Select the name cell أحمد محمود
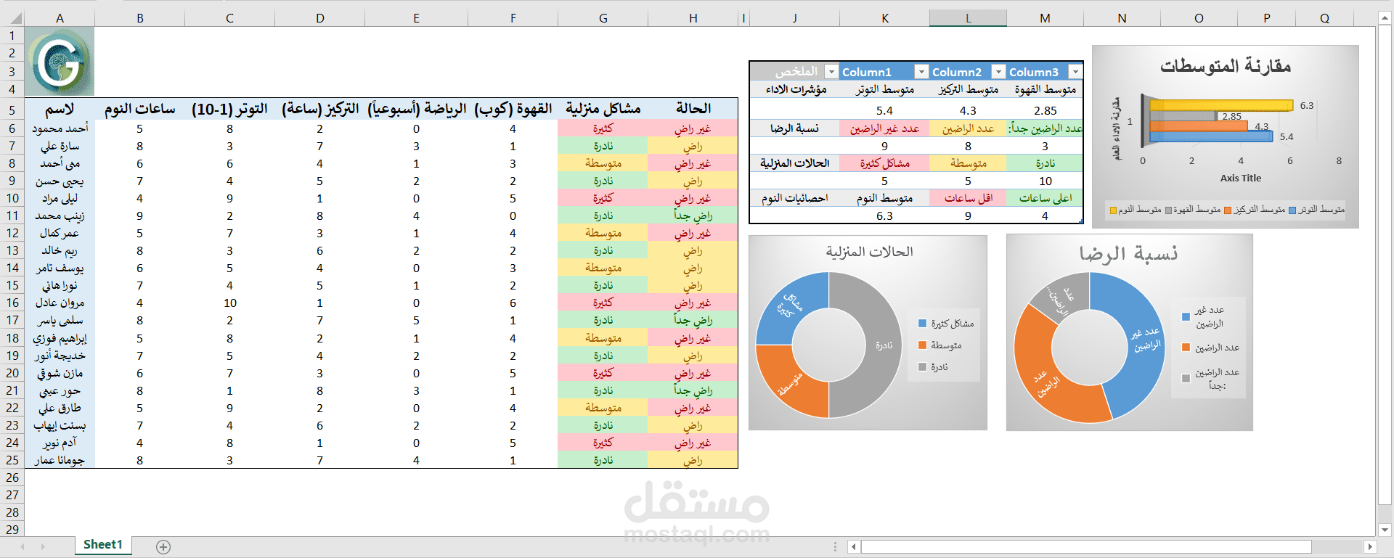 pos(60,128)
